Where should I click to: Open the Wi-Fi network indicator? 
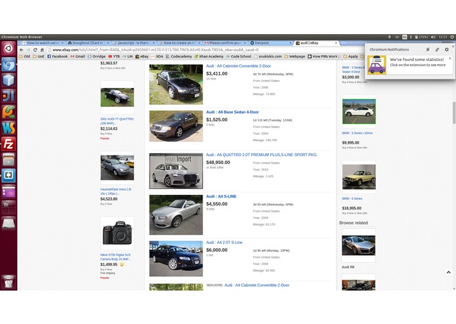coord(397,37)
